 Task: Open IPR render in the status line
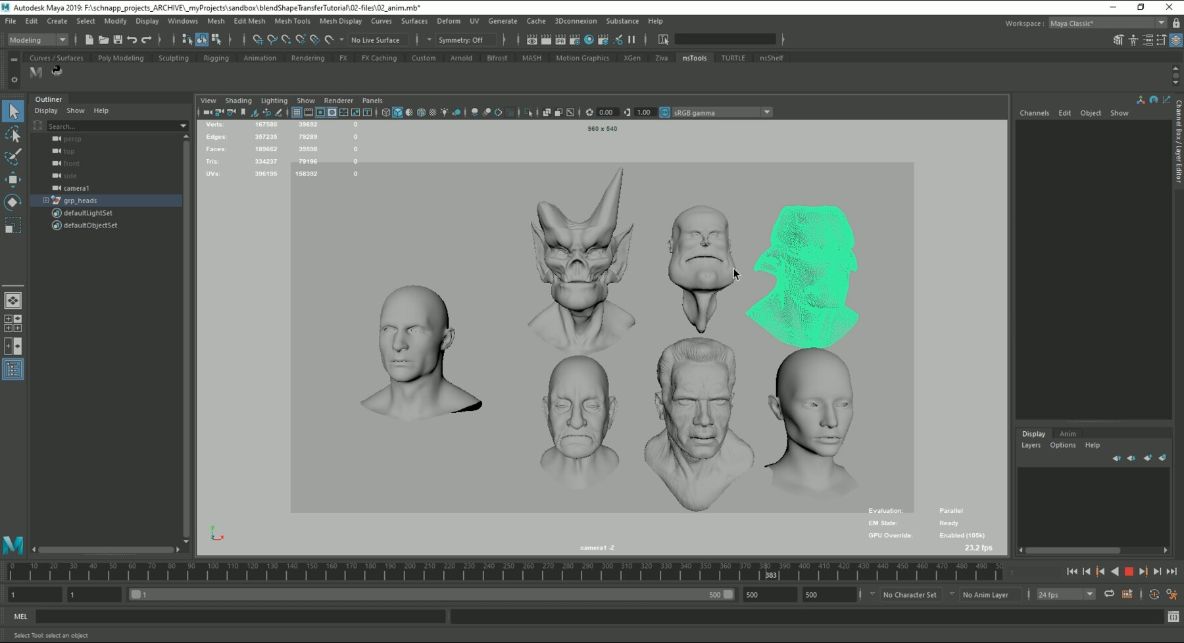click(560, 39)
